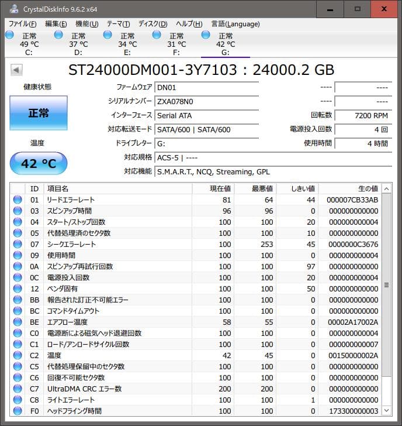The width and height of the screenshot is (402, 426).
Task: Click the standard field ACS-5
Action: coord(273,158)
